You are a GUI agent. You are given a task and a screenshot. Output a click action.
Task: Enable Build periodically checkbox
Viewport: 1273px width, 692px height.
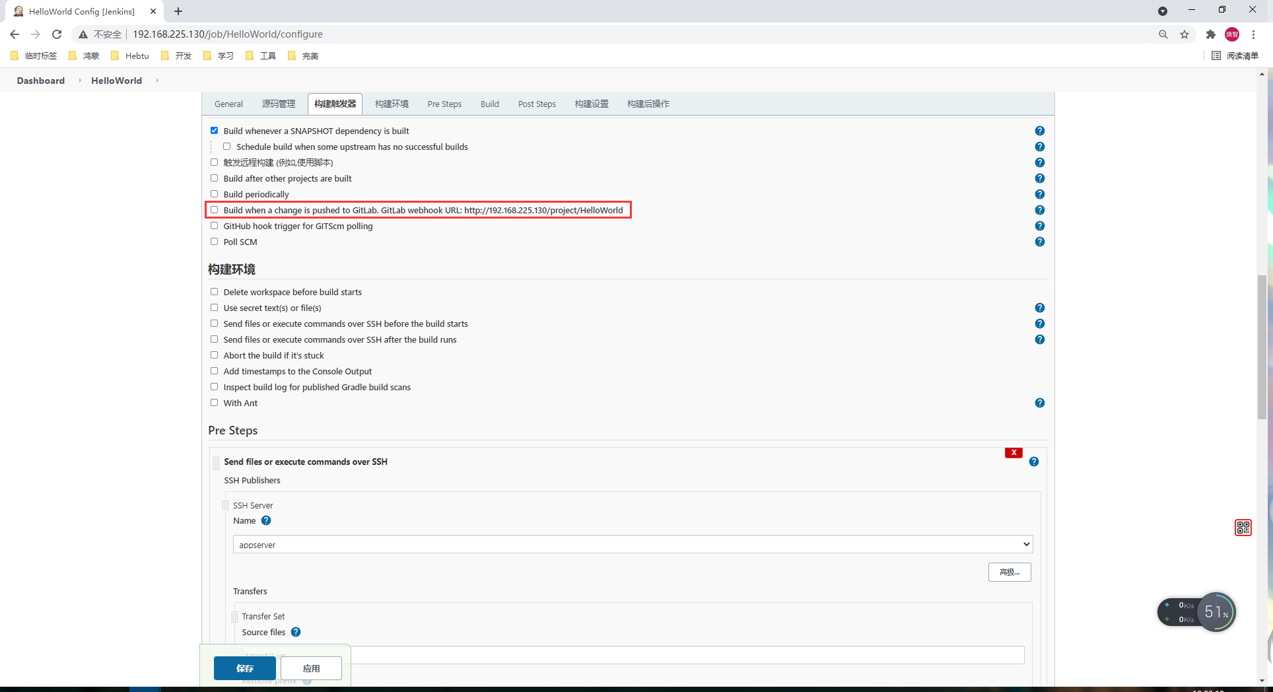coord(214,194)
